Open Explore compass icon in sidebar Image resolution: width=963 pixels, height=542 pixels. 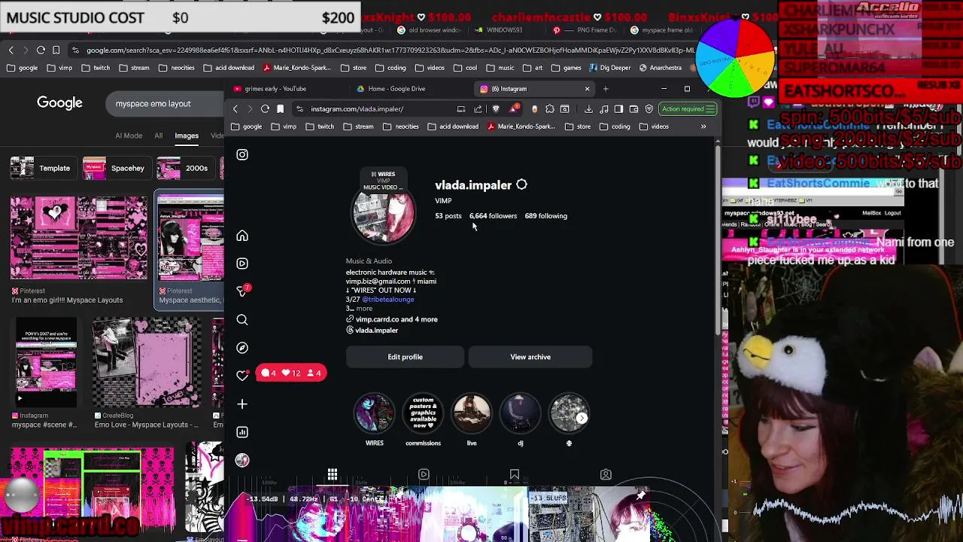pyautogui.click(x=242, y=348)
